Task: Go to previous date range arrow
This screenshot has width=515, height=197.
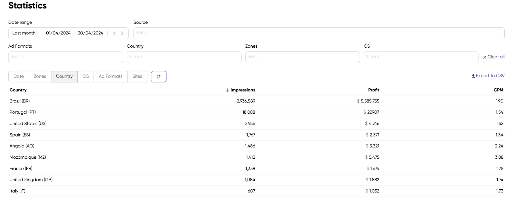Action: tap(114, 33)
